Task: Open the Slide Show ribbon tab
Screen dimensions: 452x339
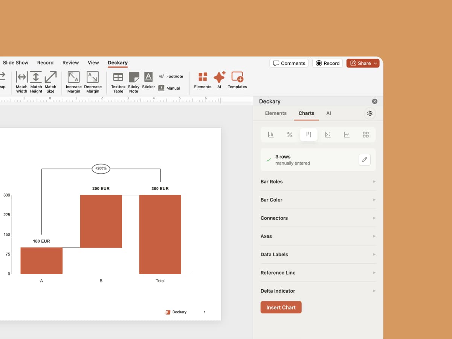Action: point(15,63)
